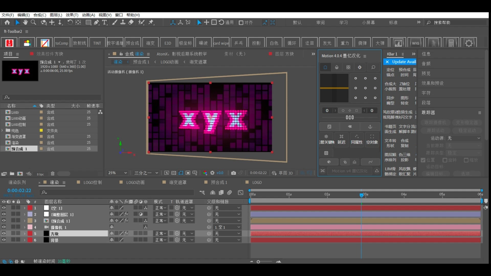This screenshot has width=491, height=276.
Task: Click the Update Avail link in KBar
Action: tap(404, 62)
